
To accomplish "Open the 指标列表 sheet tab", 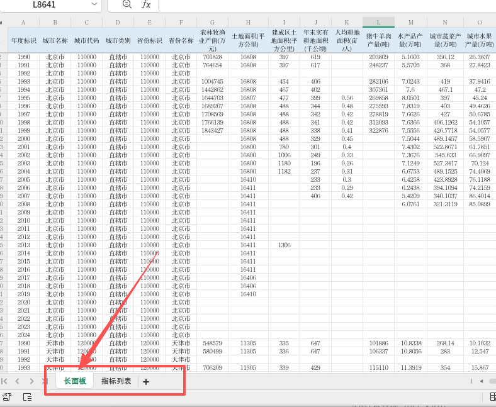I will click(116, 381).
